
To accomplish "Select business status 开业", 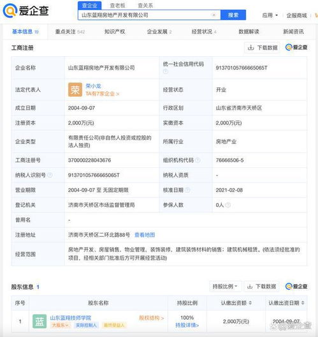I will (x=221, y=89).
